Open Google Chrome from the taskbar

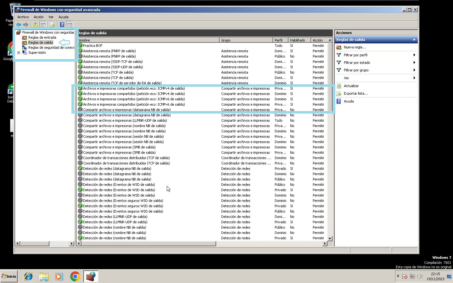coord(75,276)
